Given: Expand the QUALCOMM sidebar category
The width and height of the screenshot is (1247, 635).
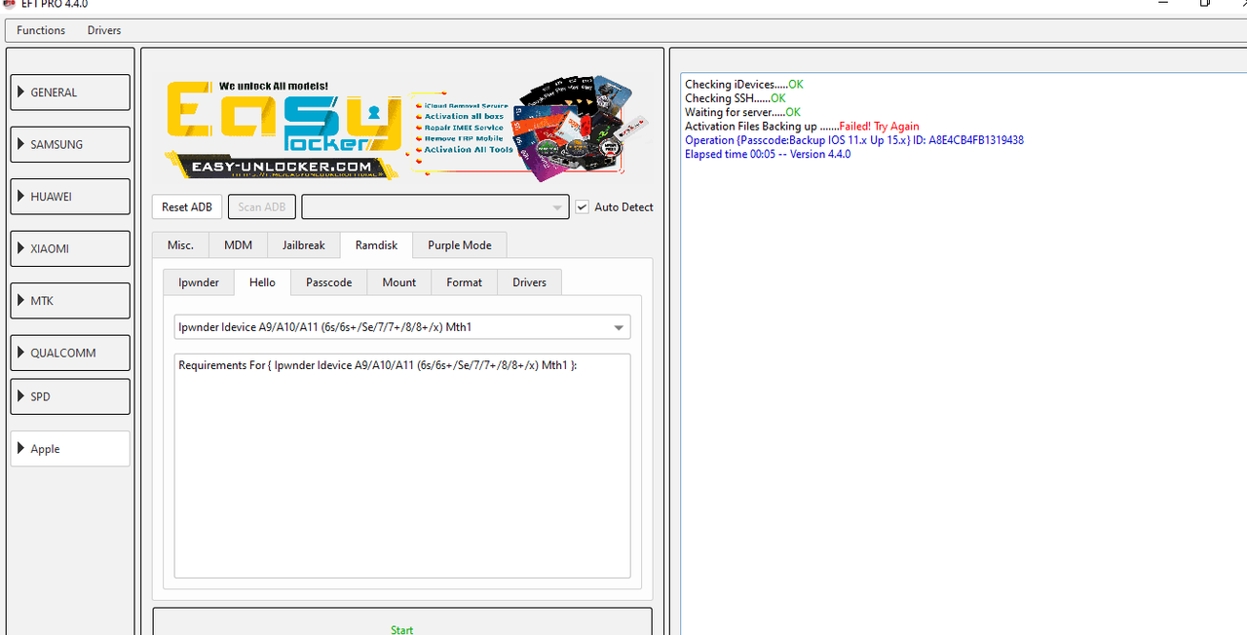Looking at the screenshot, I should (70, 353).
